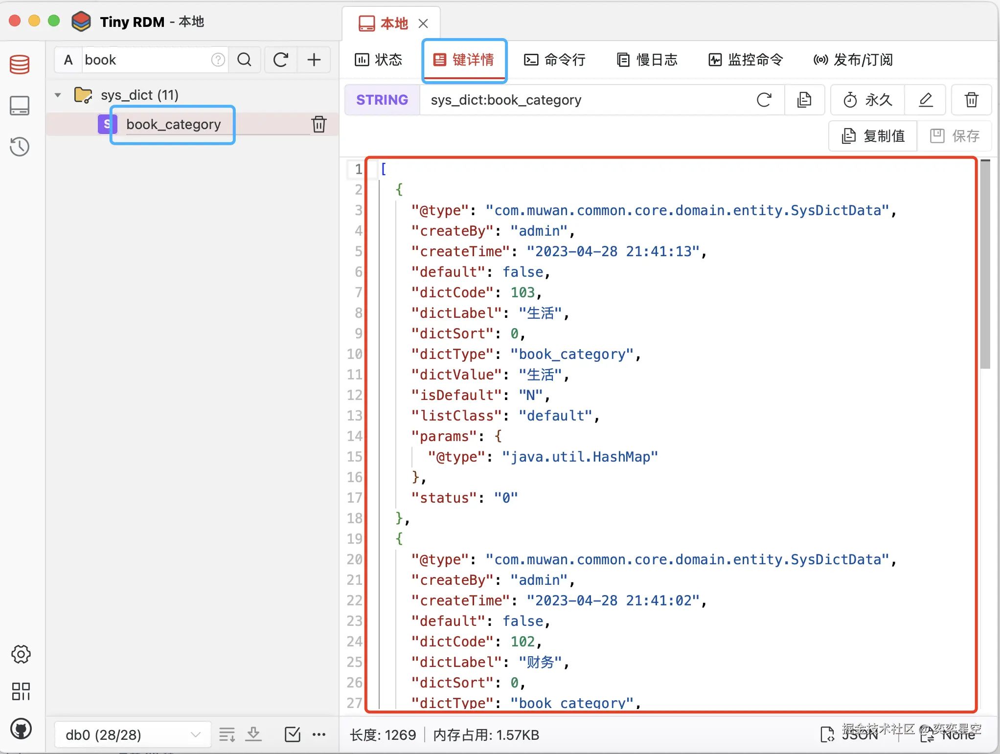Image resolution: width=1000 pixels, height=754 pixels.
Task: Rename key using the pencil edit icon
Action: click(925, 100)
